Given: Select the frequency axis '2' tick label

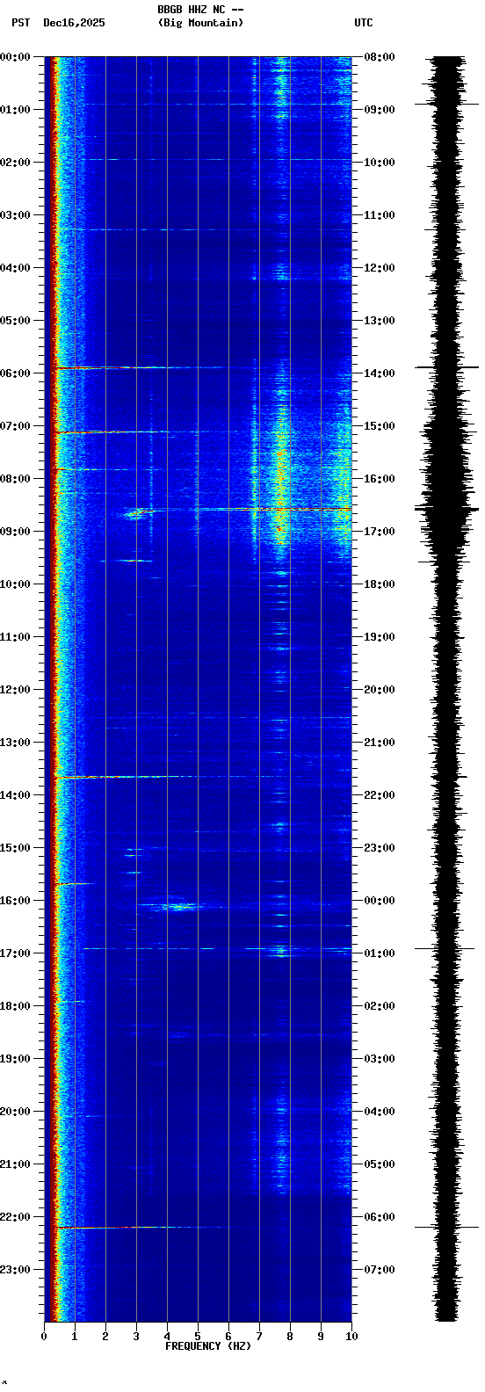Looking at the screenshot, I should coord(105,1337).
